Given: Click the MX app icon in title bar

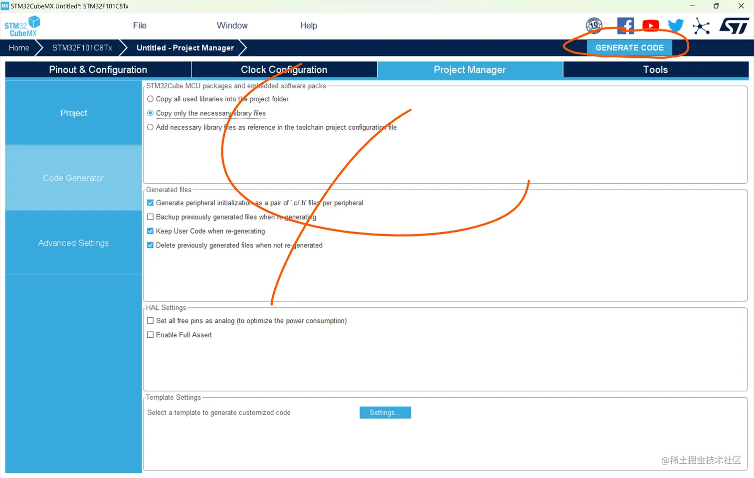Looking at the screenshot, I should tap(5, 6).
